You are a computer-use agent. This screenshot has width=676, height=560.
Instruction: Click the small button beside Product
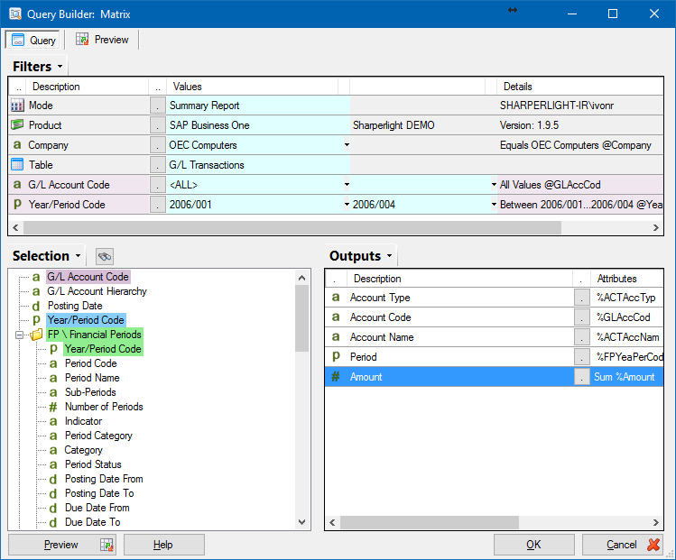point(158,125)
